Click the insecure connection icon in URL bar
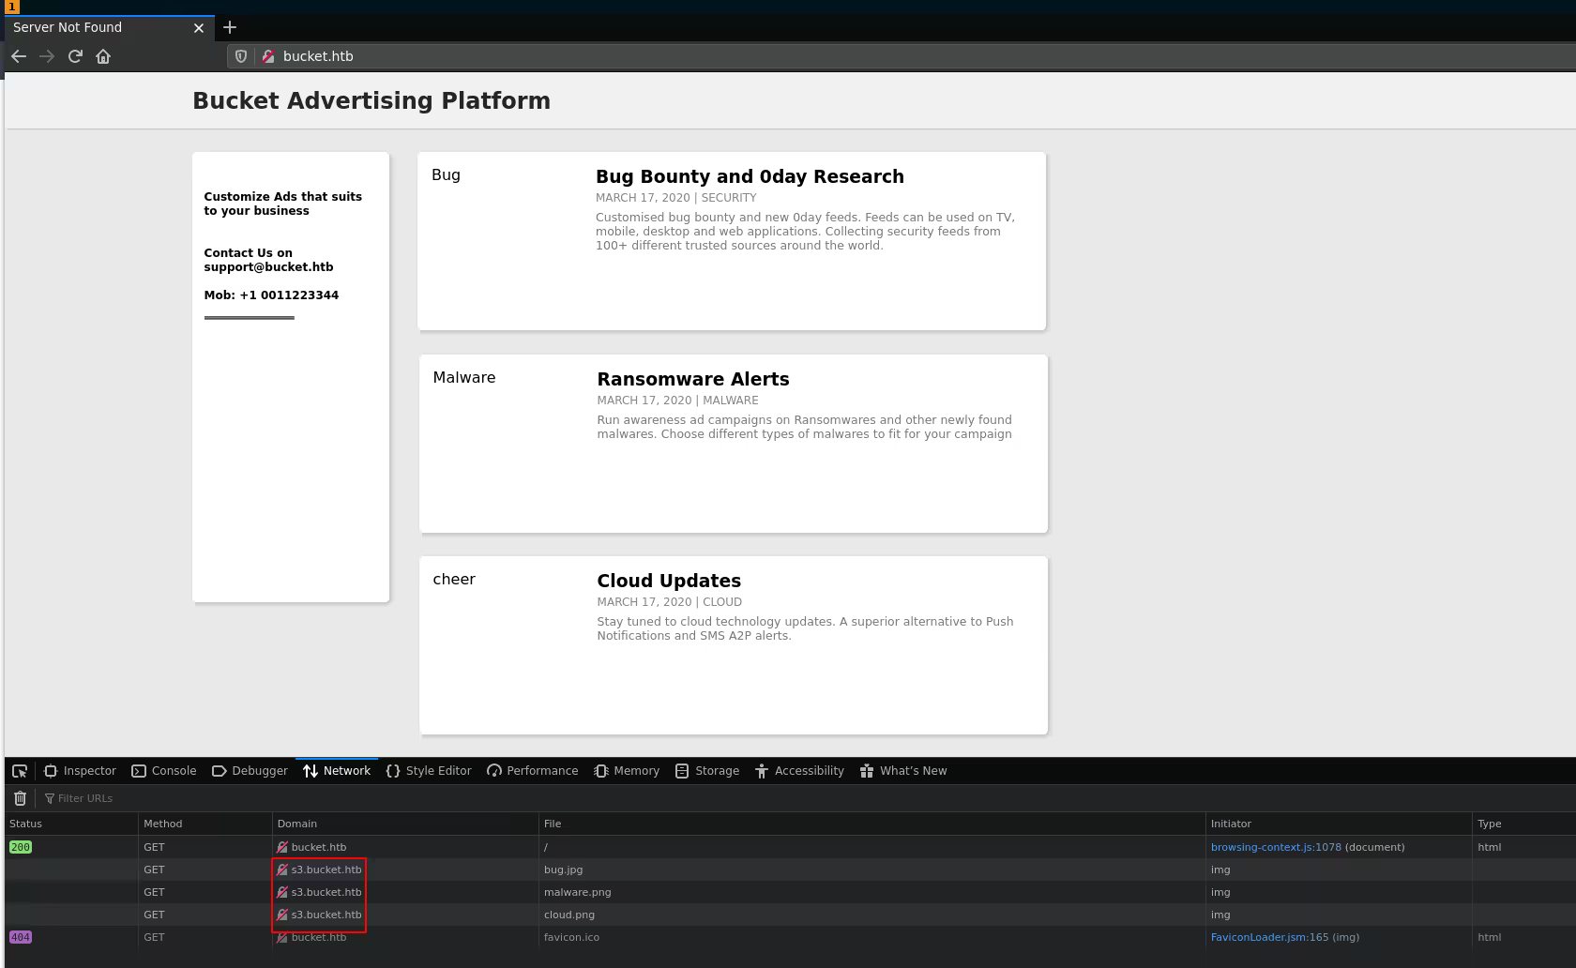Image resolution: width=1576 pixels, height=968 pixels. [268, 56]
